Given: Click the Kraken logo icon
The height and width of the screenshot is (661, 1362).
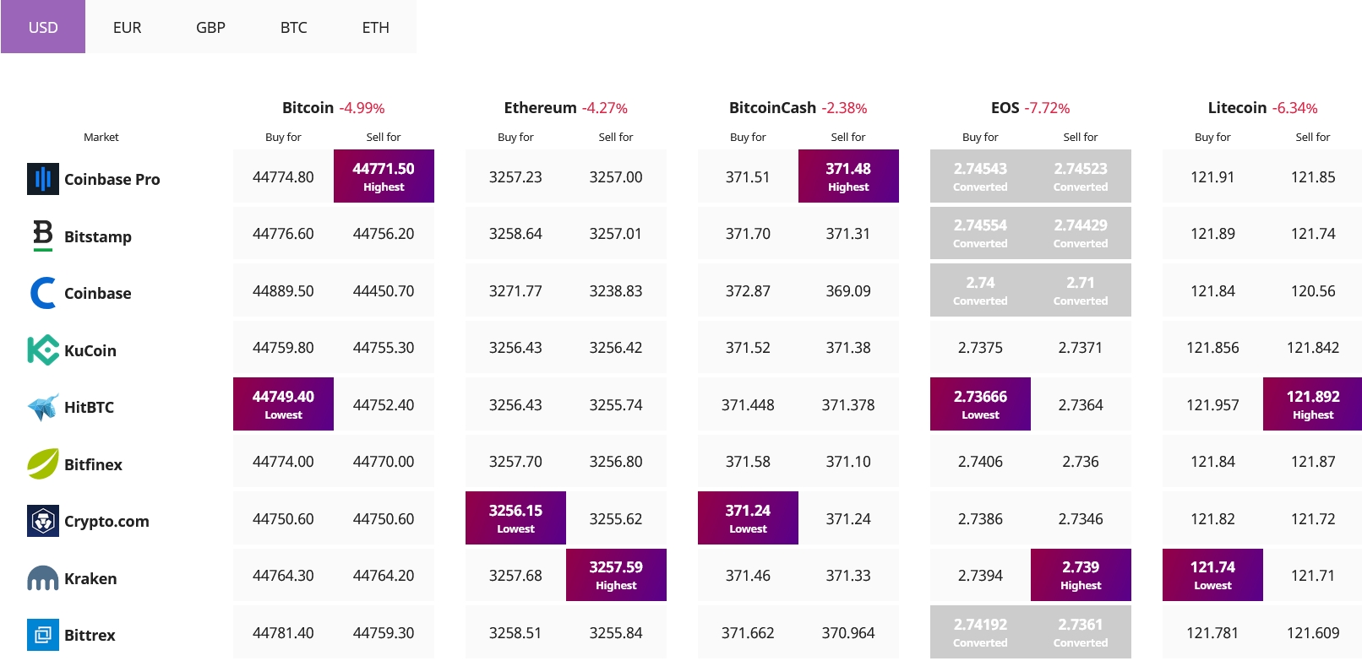Looking at the screenshot, I should click(x=43, y=578).
